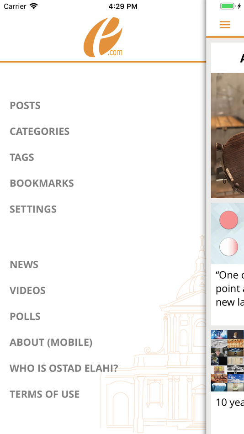Open Settings in the side menu
The image size is (244, 434).
point(33,209)
